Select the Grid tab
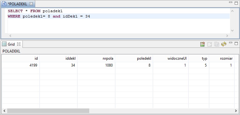Viewport: 240px width, 115px height. [x=11, y=44]
